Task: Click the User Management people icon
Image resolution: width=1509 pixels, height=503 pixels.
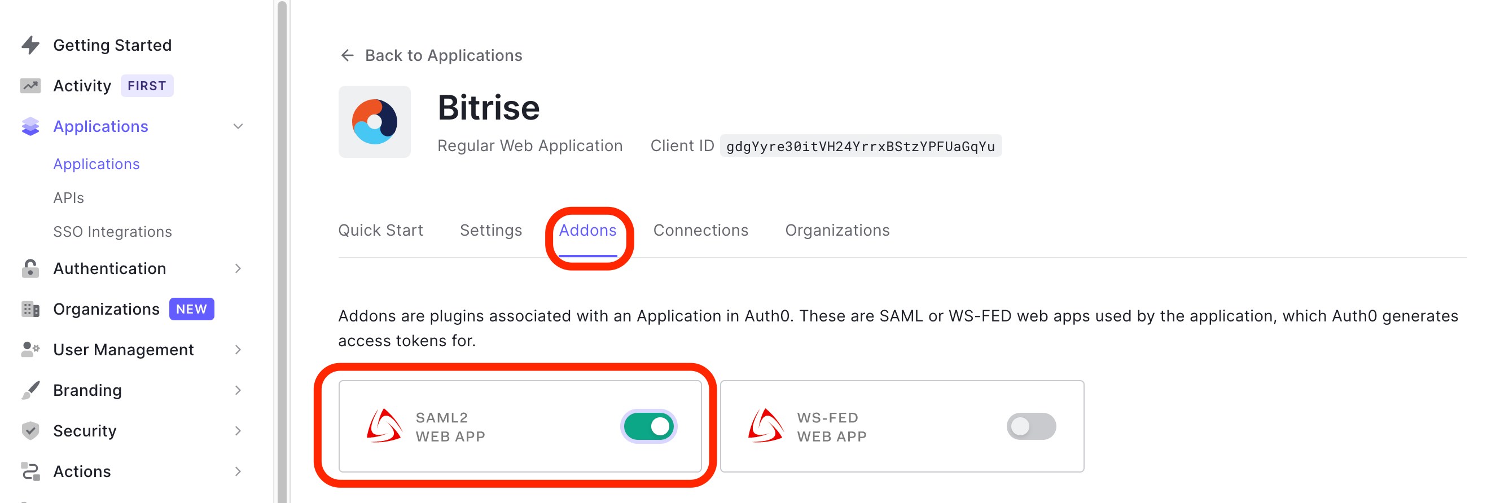Action: tap(30, 350)
